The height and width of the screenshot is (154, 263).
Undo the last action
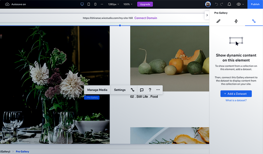pos(216,4)
